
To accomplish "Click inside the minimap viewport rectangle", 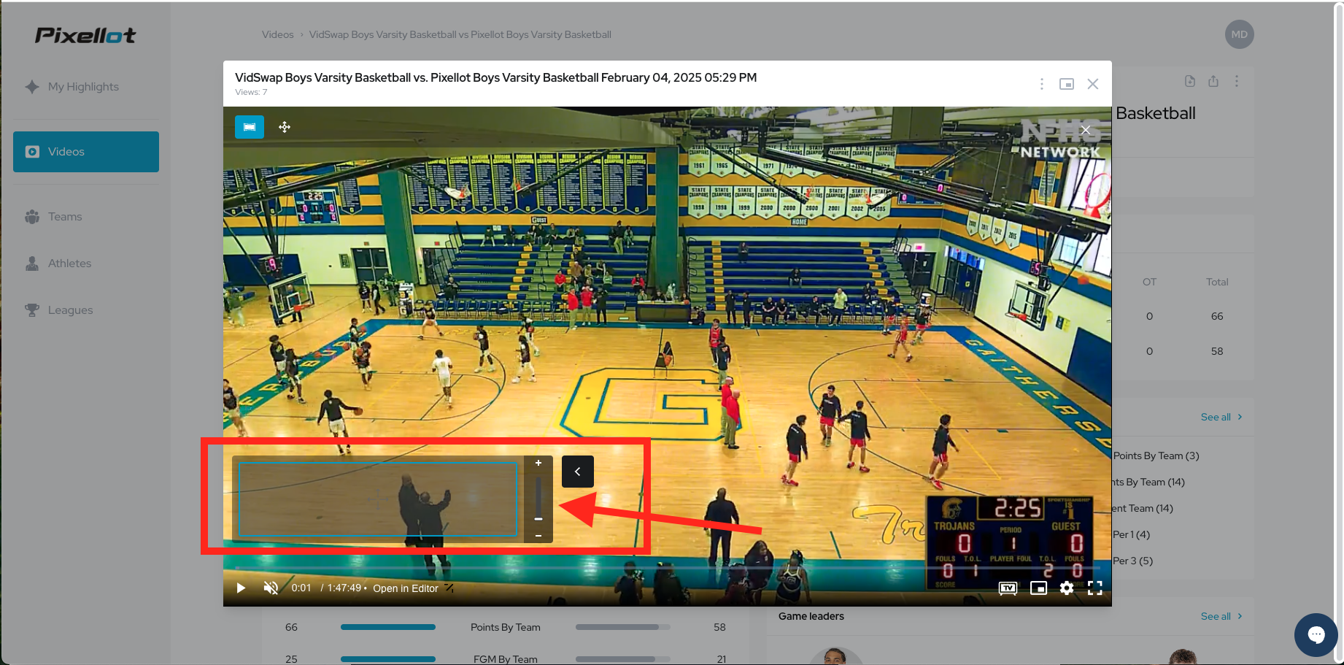I will pyautogui.click(x=378, y=499).
